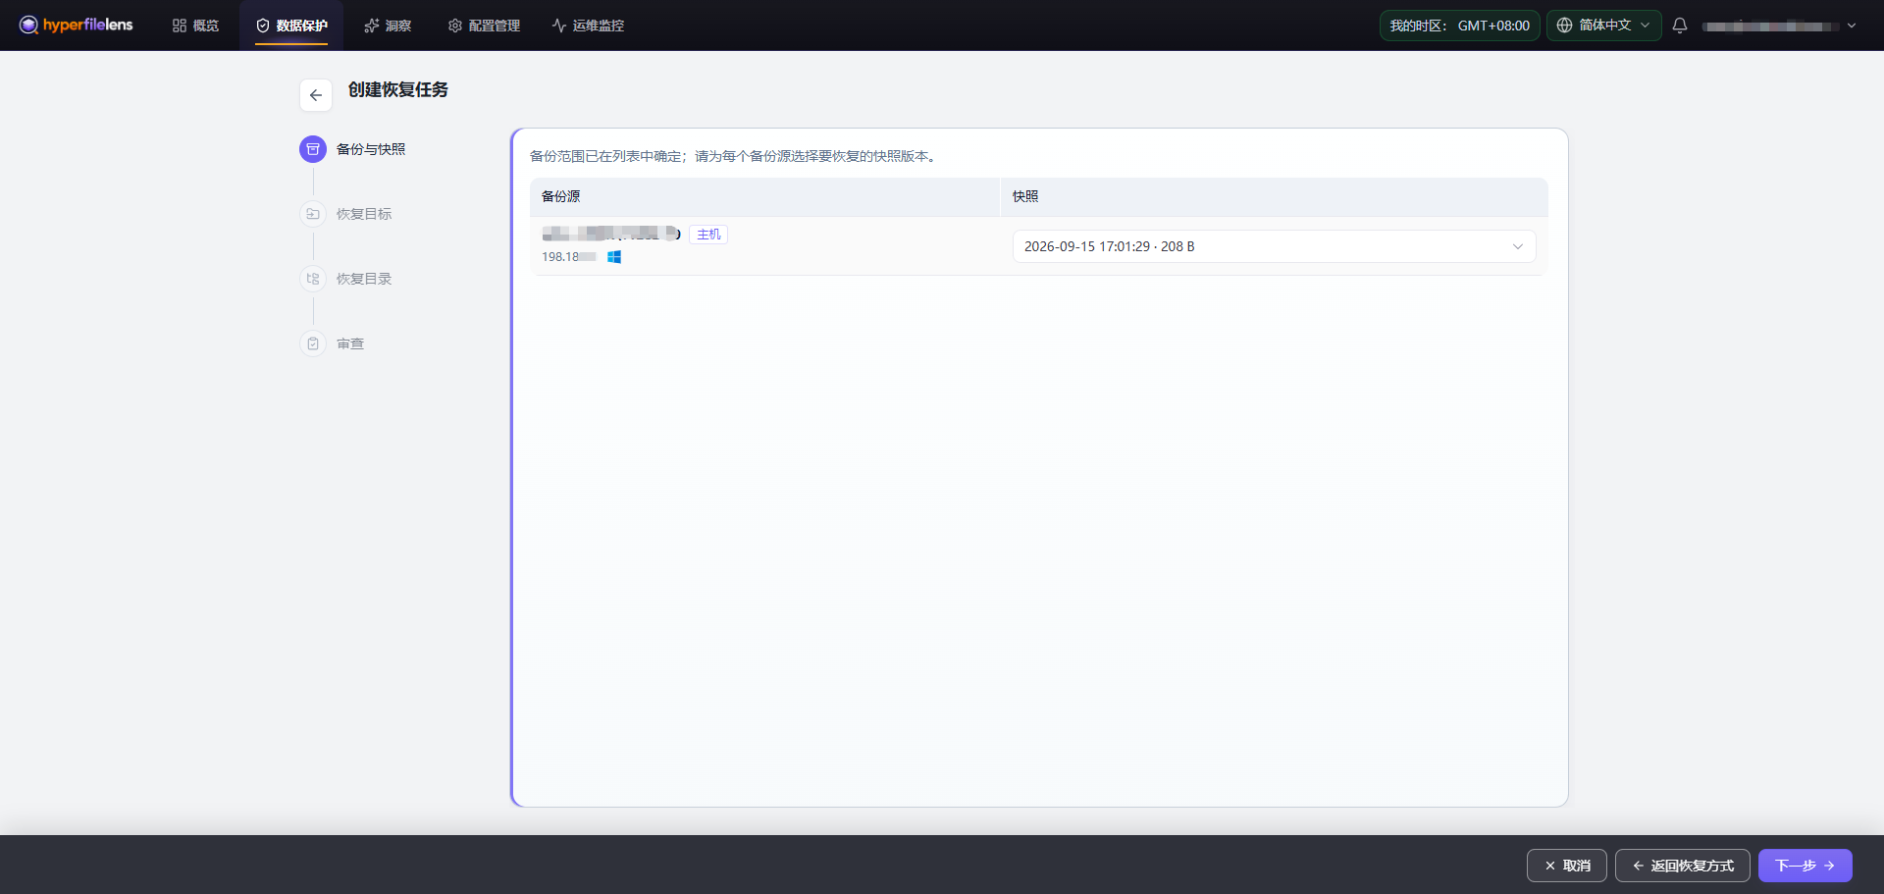Open the snapshot version dropdown
The image size is (1884, 894).
point(1274,246)
